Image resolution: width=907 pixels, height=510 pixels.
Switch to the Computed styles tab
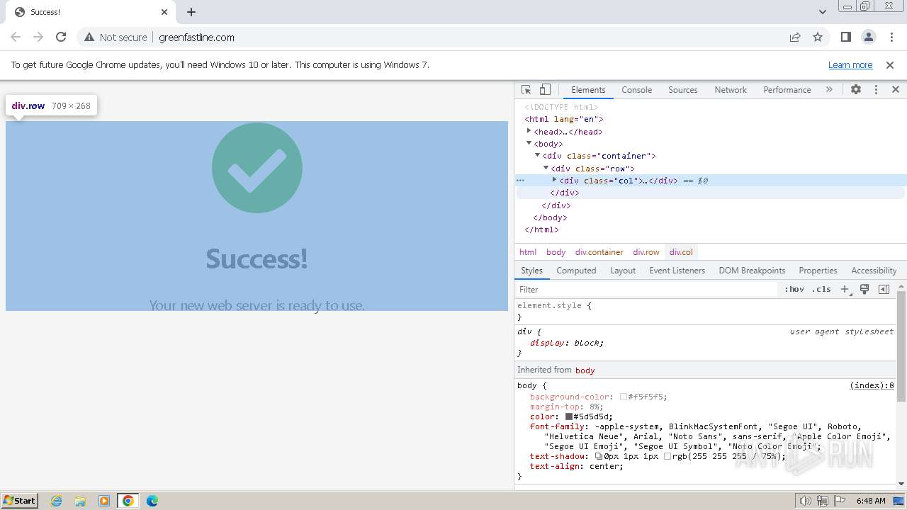[x=576, y=271]
